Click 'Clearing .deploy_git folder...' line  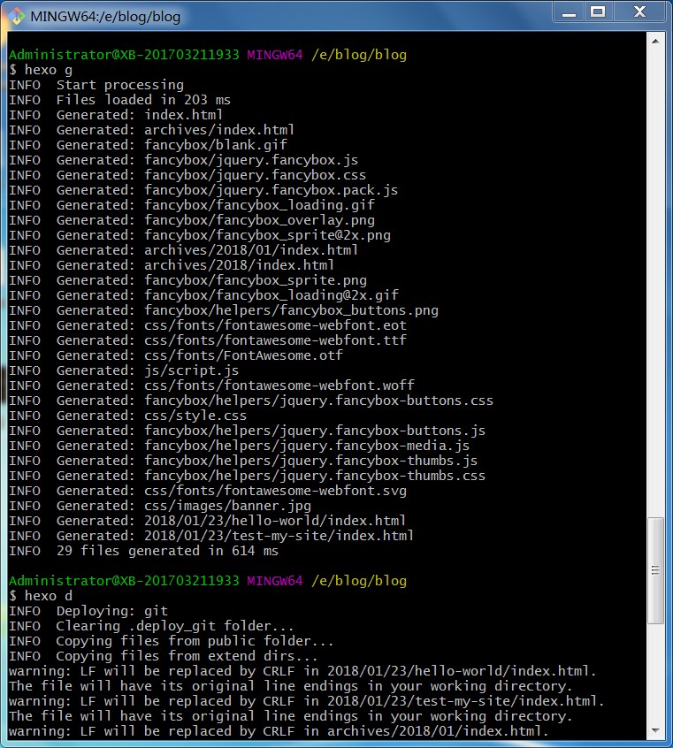click(x=151, y=626)
